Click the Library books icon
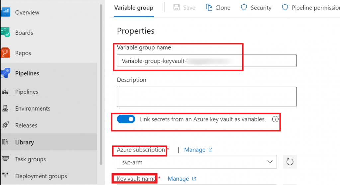Screen dimensions: 340x185 click(x=5, y=142)
